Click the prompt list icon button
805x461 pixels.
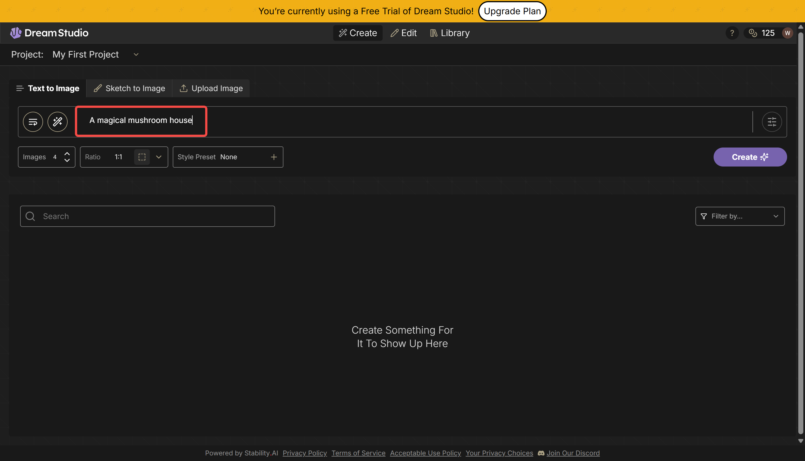33,122
